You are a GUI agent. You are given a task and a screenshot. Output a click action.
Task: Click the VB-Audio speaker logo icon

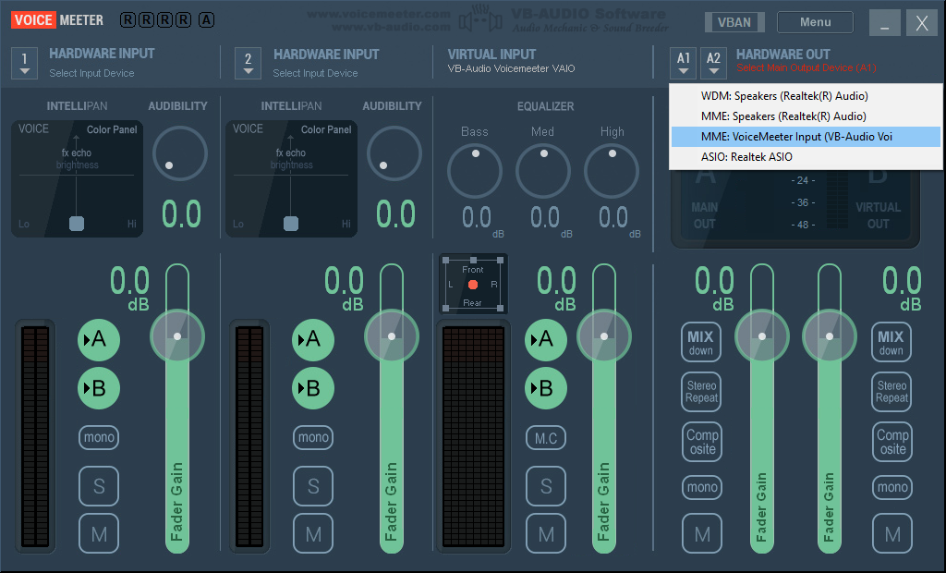coord(480,18)
